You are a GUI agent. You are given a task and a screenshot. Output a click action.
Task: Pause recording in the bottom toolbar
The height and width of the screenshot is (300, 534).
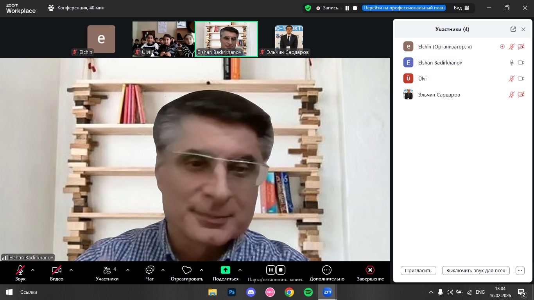[271, 270]
